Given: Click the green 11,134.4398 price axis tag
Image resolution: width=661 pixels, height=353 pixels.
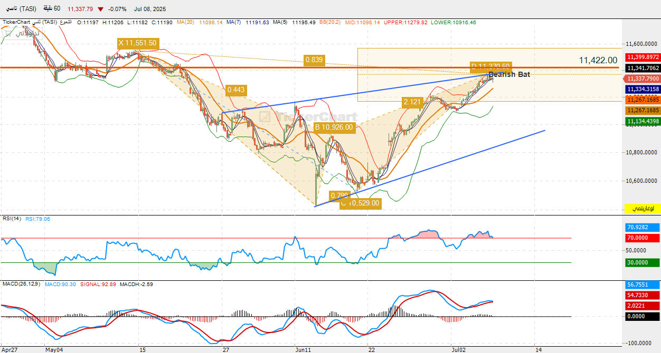Looking at the screenshot, I should point(643,122).
